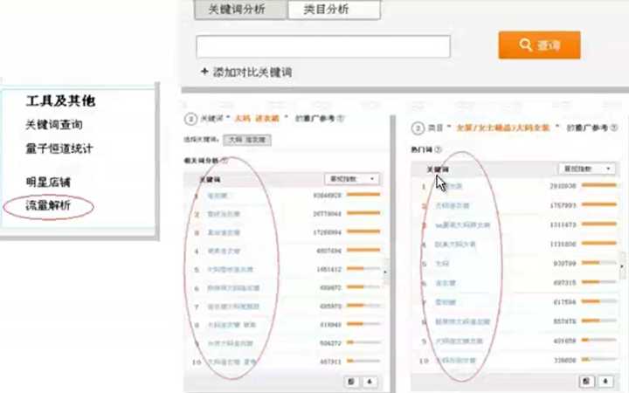629x393 pixels.
Task: Open 量子恒道统计 in the tools menu
Action: pos(59,148)
